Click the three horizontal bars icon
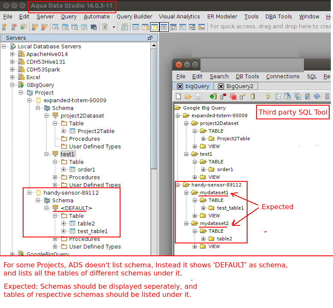 tap(327, 97)
